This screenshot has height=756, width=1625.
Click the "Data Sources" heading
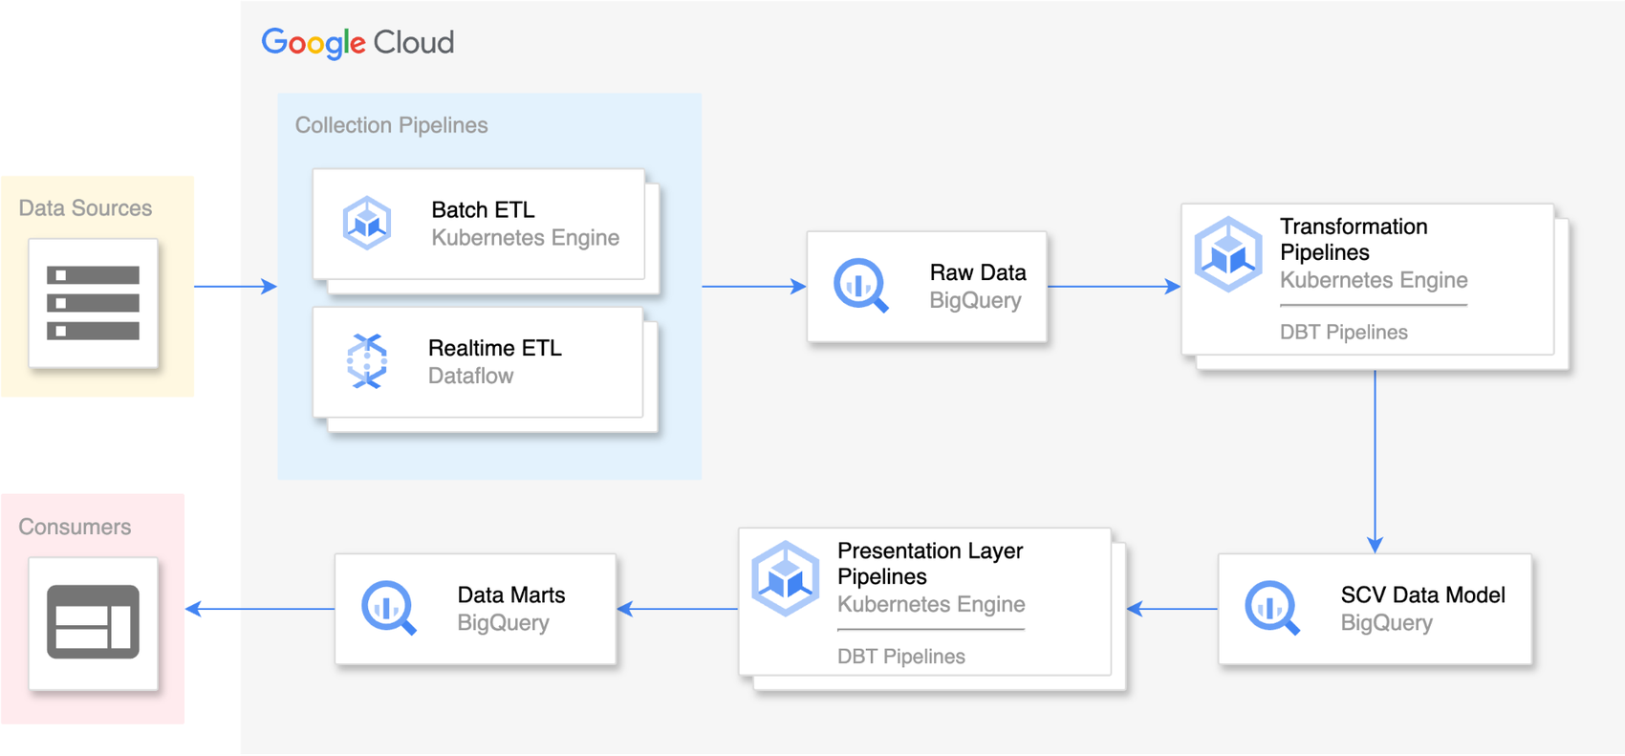pos(85,208)
